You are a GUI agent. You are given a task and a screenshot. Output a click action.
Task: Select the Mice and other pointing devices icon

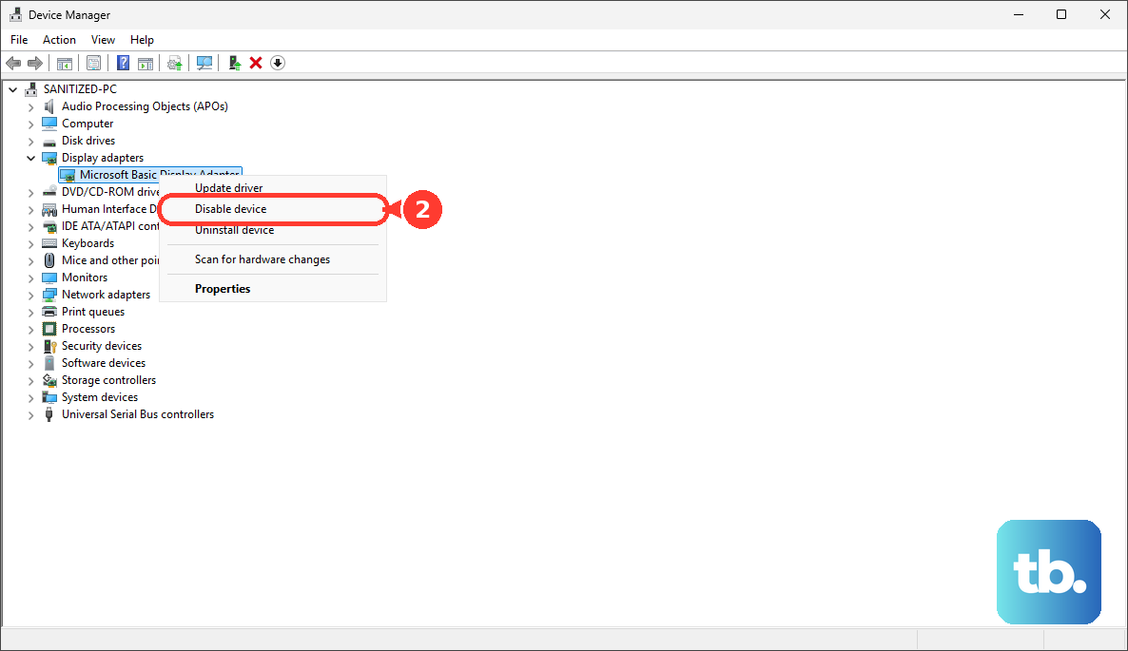point(49,260)
